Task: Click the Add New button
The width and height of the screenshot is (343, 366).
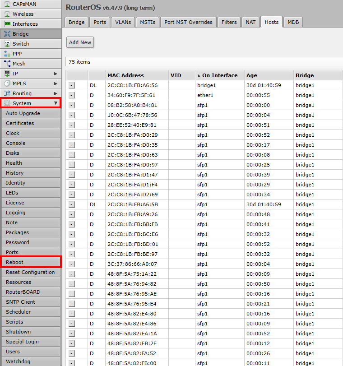Action: click(x=80, y=42)
